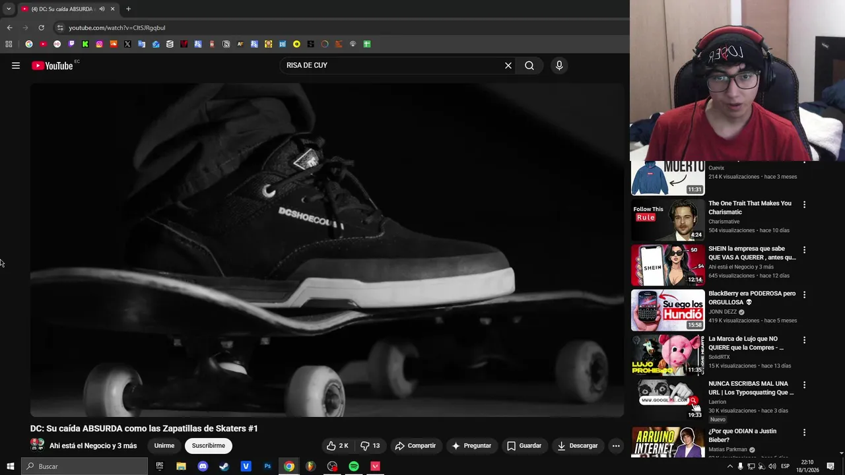Click the Buscar taskbar search box
Viewport: 845px width, 475px height.
click(x=84, y=466)
